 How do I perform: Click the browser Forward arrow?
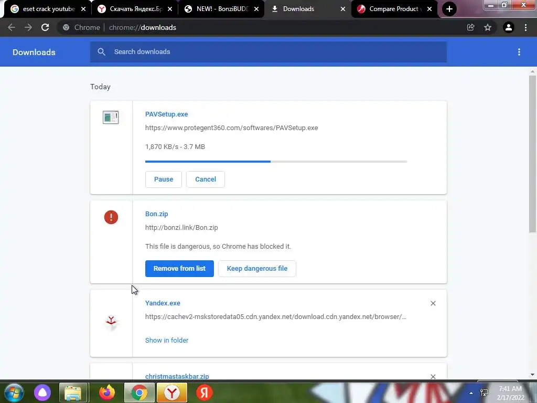click(x=28, y=27)
